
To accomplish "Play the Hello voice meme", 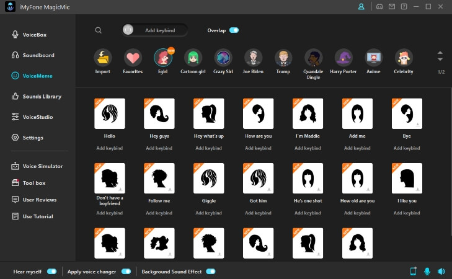I will 110,113.
